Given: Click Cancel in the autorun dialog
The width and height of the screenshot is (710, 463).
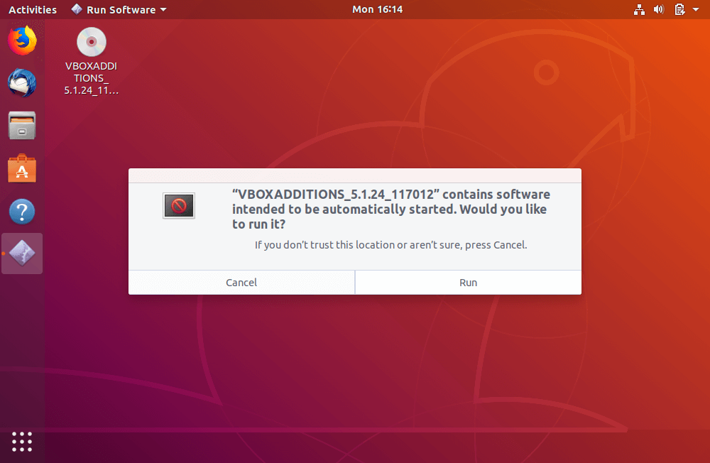Looking at the screenshot, I should tap(241, 283).
